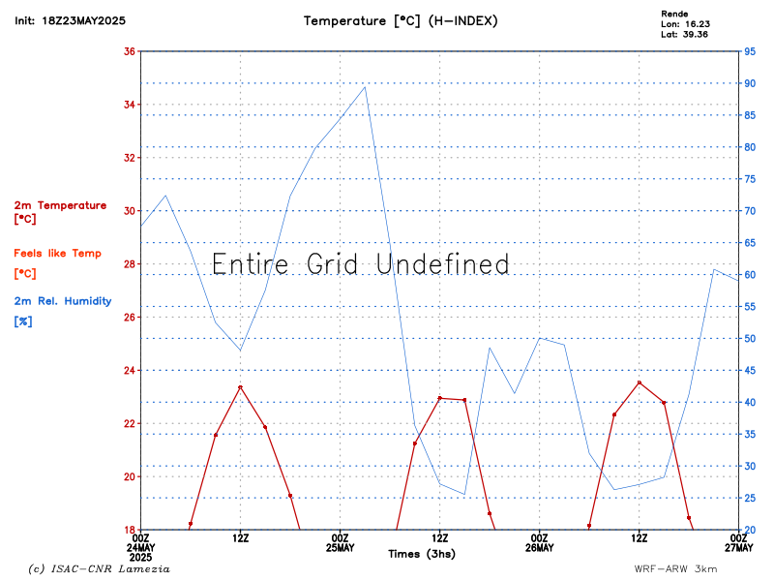The image size is (774, 581).
Task: Click the '32' temperature axis value
Action: point(130,158)
